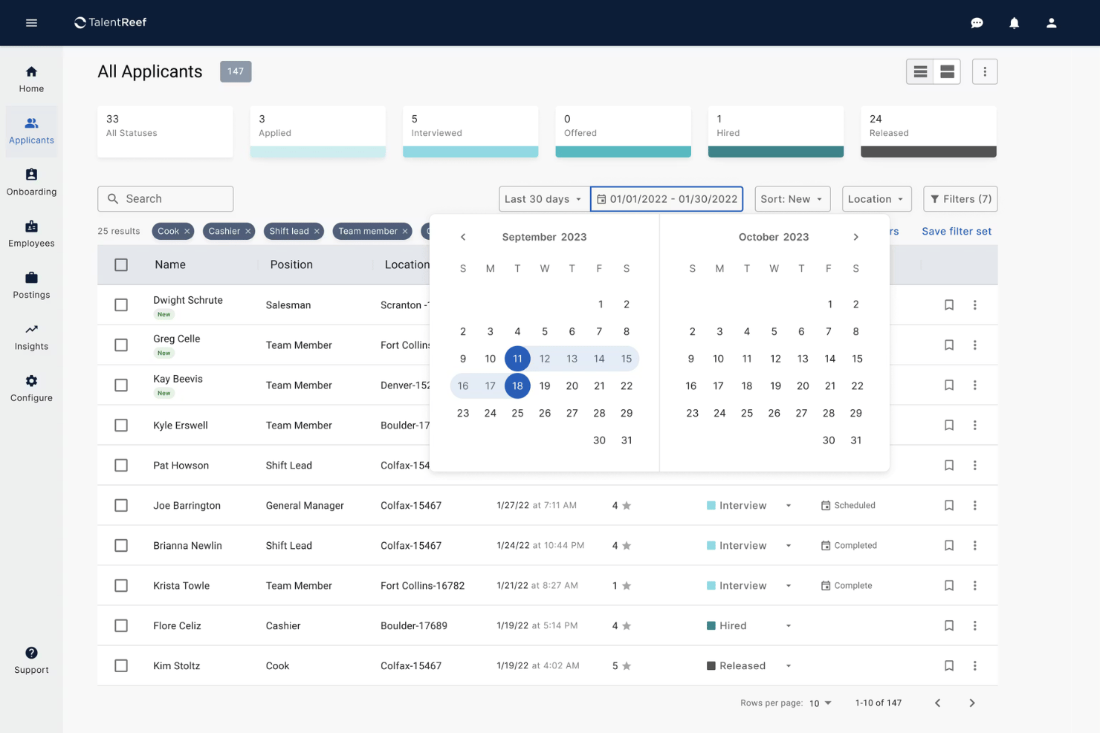Go to the previous results page
The width and height of the screenshot is (1100, 733).
(937, 703)
